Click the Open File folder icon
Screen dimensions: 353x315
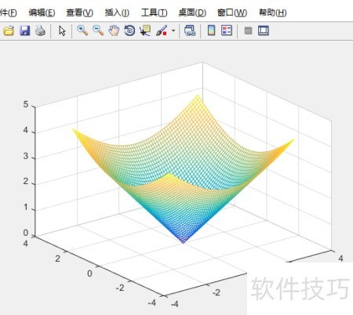click(9, 31)
